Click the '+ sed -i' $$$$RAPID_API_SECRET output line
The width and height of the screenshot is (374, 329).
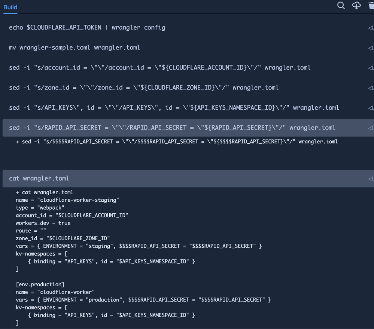pyautogui.click(x=176, y=141)
